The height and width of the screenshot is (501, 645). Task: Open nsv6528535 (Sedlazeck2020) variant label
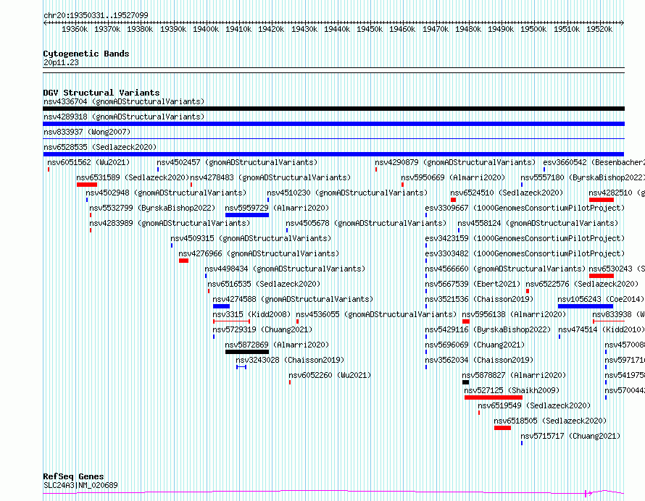point(100,147)
